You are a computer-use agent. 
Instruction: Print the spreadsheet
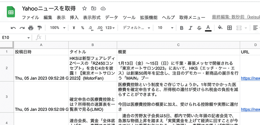pyautogui.click(x=31, y=28)
